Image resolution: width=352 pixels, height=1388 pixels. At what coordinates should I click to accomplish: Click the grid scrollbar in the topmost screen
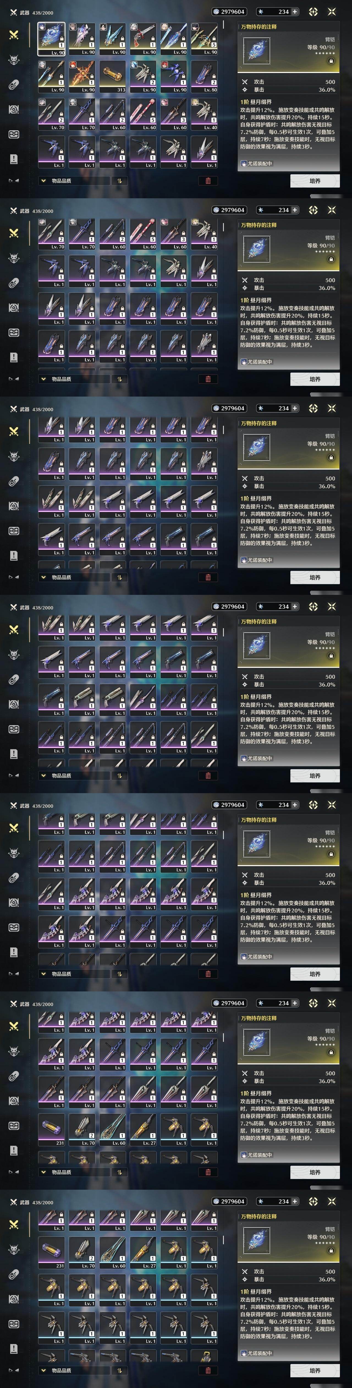tap(223, 25)
